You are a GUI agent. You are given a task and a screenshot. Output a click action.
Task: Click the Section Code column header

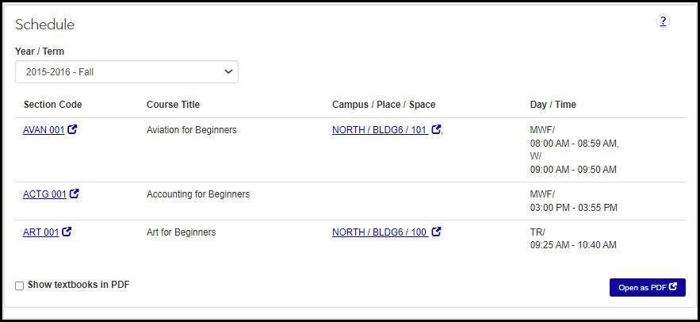[52, 105]
